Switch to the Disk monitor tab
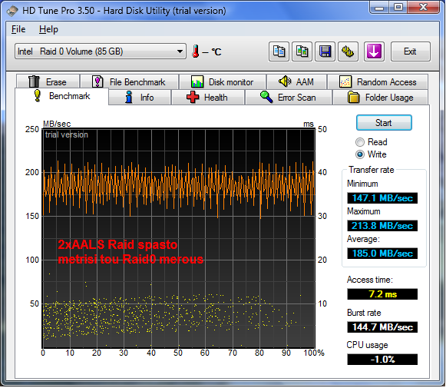The image size is (446, 388). point(223,82)
